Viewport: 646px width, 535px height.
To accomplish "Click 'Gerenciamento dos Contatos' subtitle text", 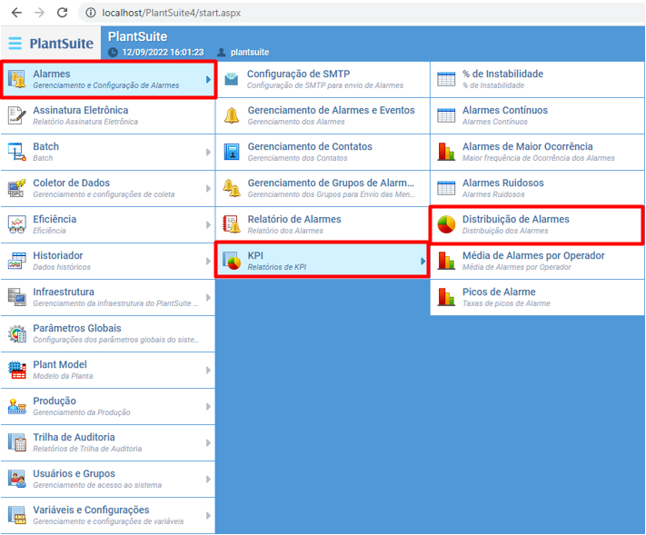I will point(297,158).
